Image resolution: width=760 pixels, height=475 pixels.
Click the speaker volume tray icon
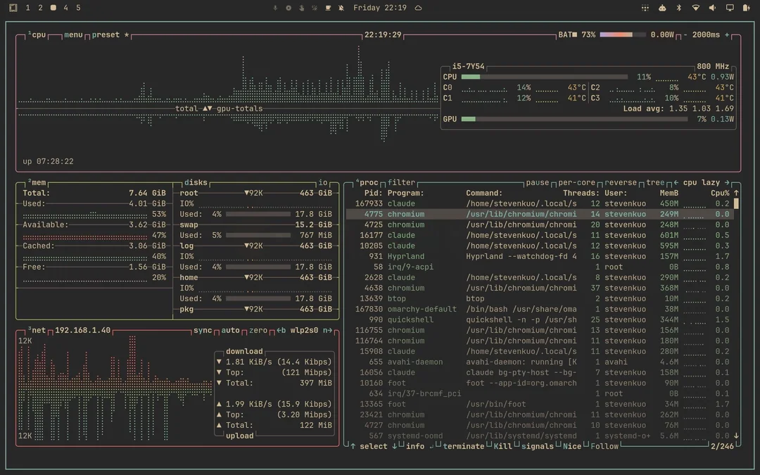click(x=712, y=8)
